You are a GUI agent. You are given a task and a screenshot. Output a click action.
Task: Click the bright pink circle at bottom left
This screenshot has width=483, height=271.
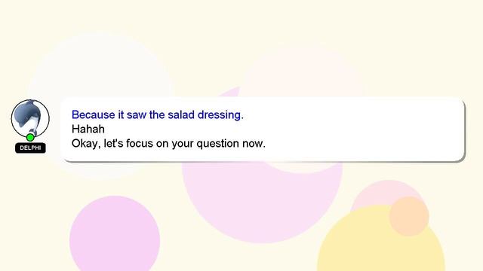[x=115, y=236]
